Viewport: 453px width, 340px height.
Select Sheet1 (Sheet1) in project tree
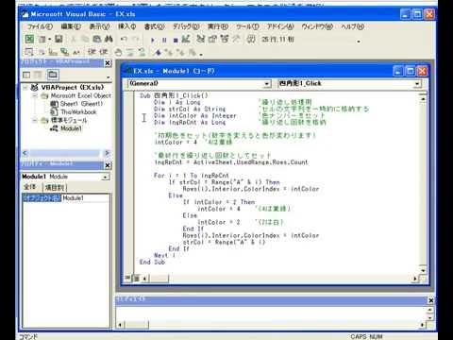(81, 104)
